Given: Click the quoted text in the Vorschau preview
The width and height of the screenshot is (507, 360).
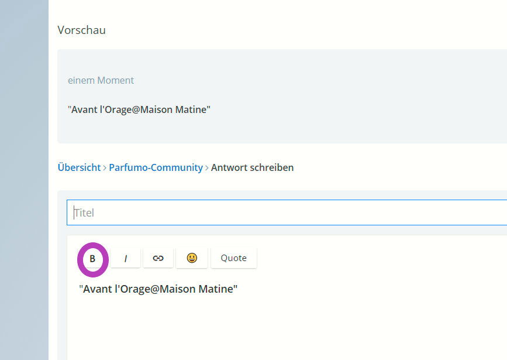Looking at the screenshot, I should click(139, 109).
